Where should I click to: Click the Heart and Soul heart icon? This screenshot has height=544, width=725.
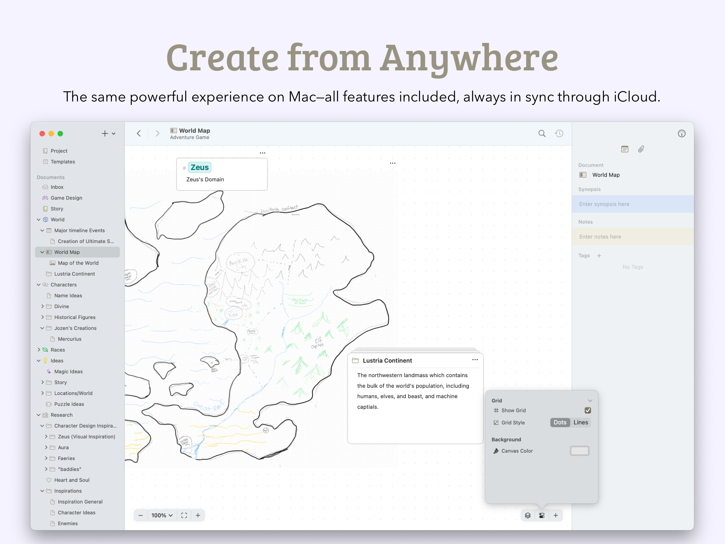(49, 480)
